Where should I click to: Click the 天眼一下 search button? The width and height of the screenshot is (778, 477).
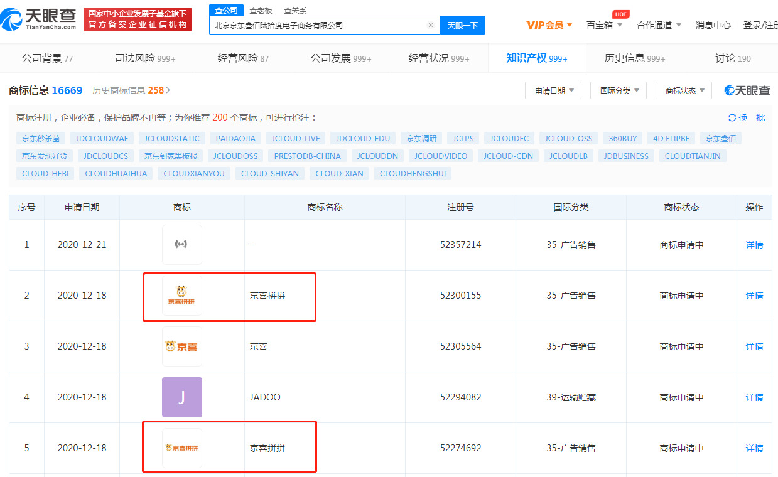tap(463, 25)
